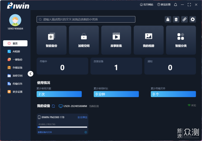The image size is (202, 141).
Task: Click the 更多设置 sidebar icon
Action: 9,92
